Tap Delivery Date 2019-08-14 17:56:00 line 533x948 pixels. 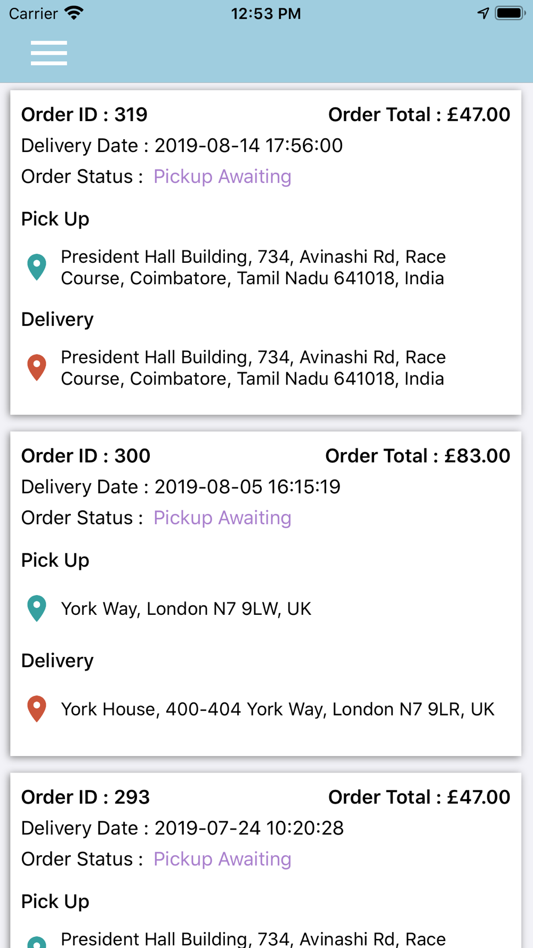click(x=182, y=146)
